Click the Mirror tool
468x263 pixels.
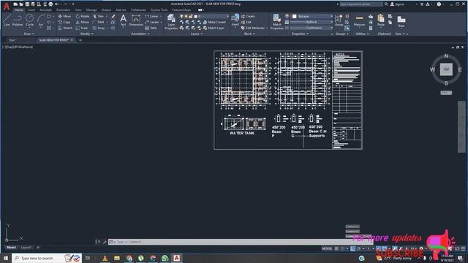pyautogui.click(x=83, y=22)
